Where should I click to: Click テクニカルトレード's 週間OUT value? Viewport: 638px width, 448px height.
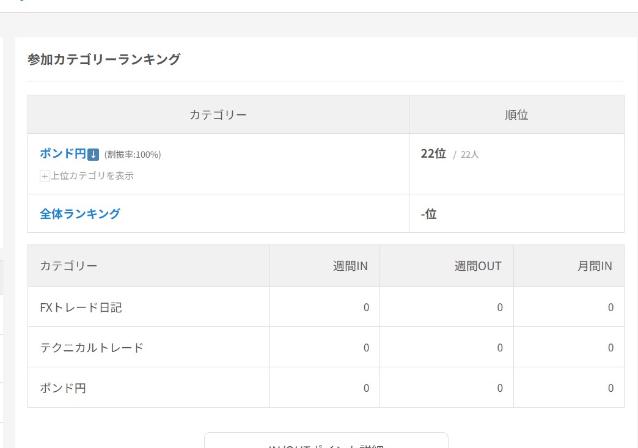tap(499, 348)
